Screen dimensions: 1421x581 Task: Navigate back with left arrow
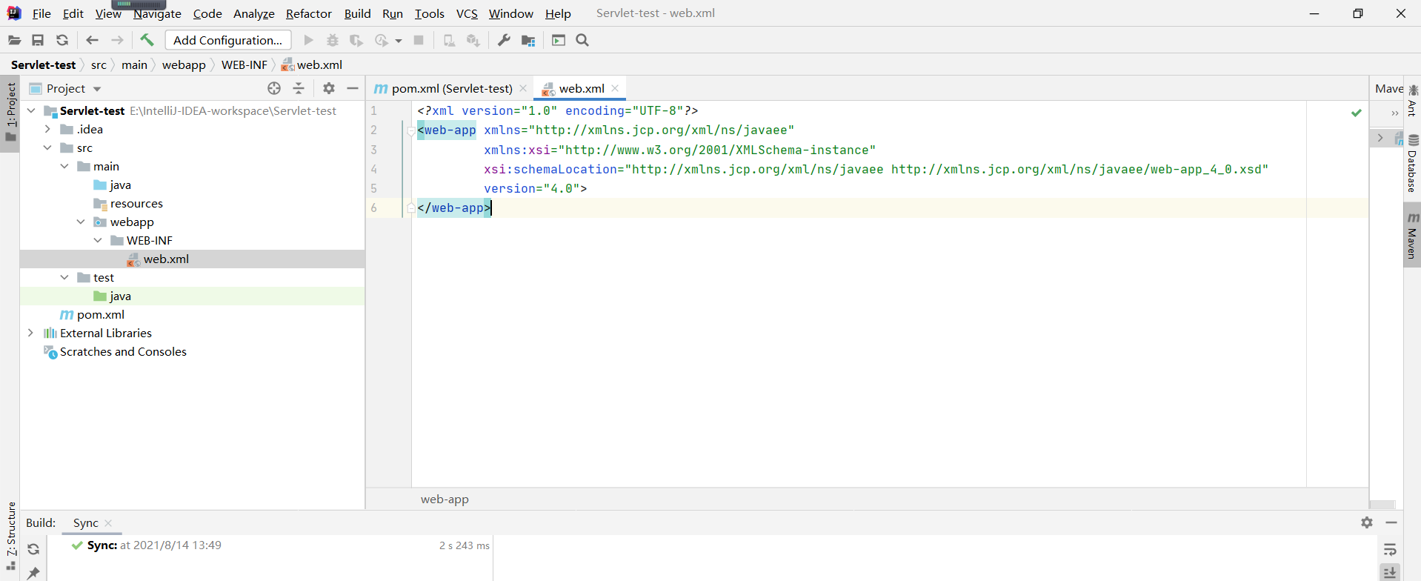click(92, 41)
